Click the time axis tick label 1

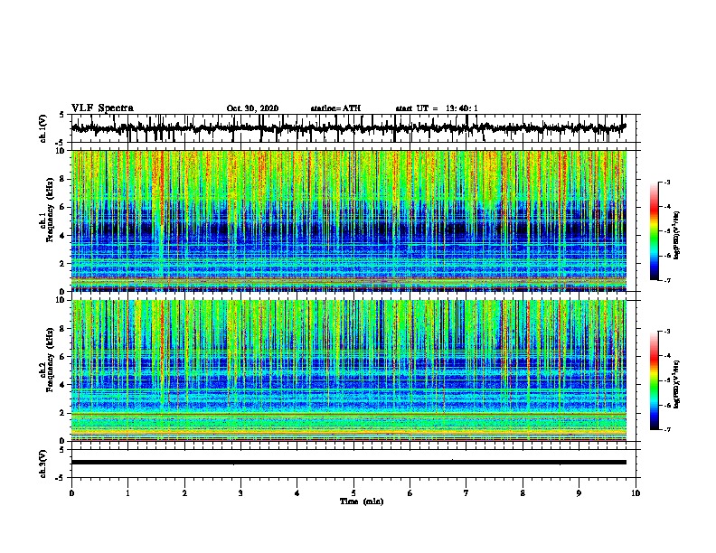(x=127, y=493)
